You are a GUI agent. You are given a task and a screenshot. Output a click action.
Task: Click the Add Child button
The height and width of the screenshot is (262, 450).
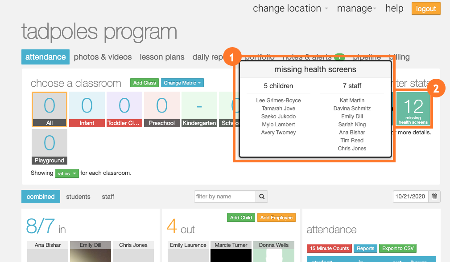(x=241, y=218)
